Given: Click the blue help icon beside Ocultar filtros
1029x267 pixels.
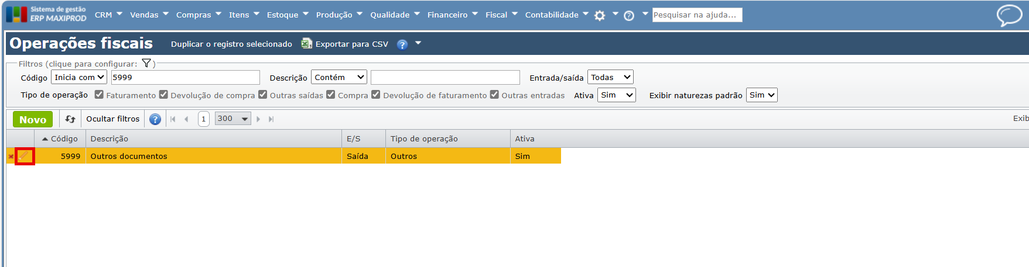Looking at the screenshot, I should [155, 119].
